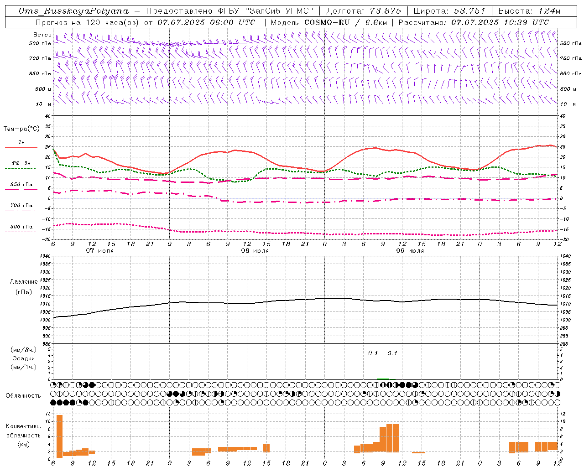Click the 07 июля date label
The width and height of the screenshot is (584, 467).
[x=100, y=251]
